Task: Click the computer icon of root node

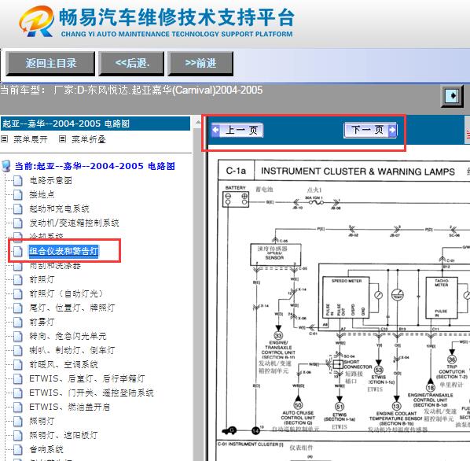Action: (x=6, y=166)
